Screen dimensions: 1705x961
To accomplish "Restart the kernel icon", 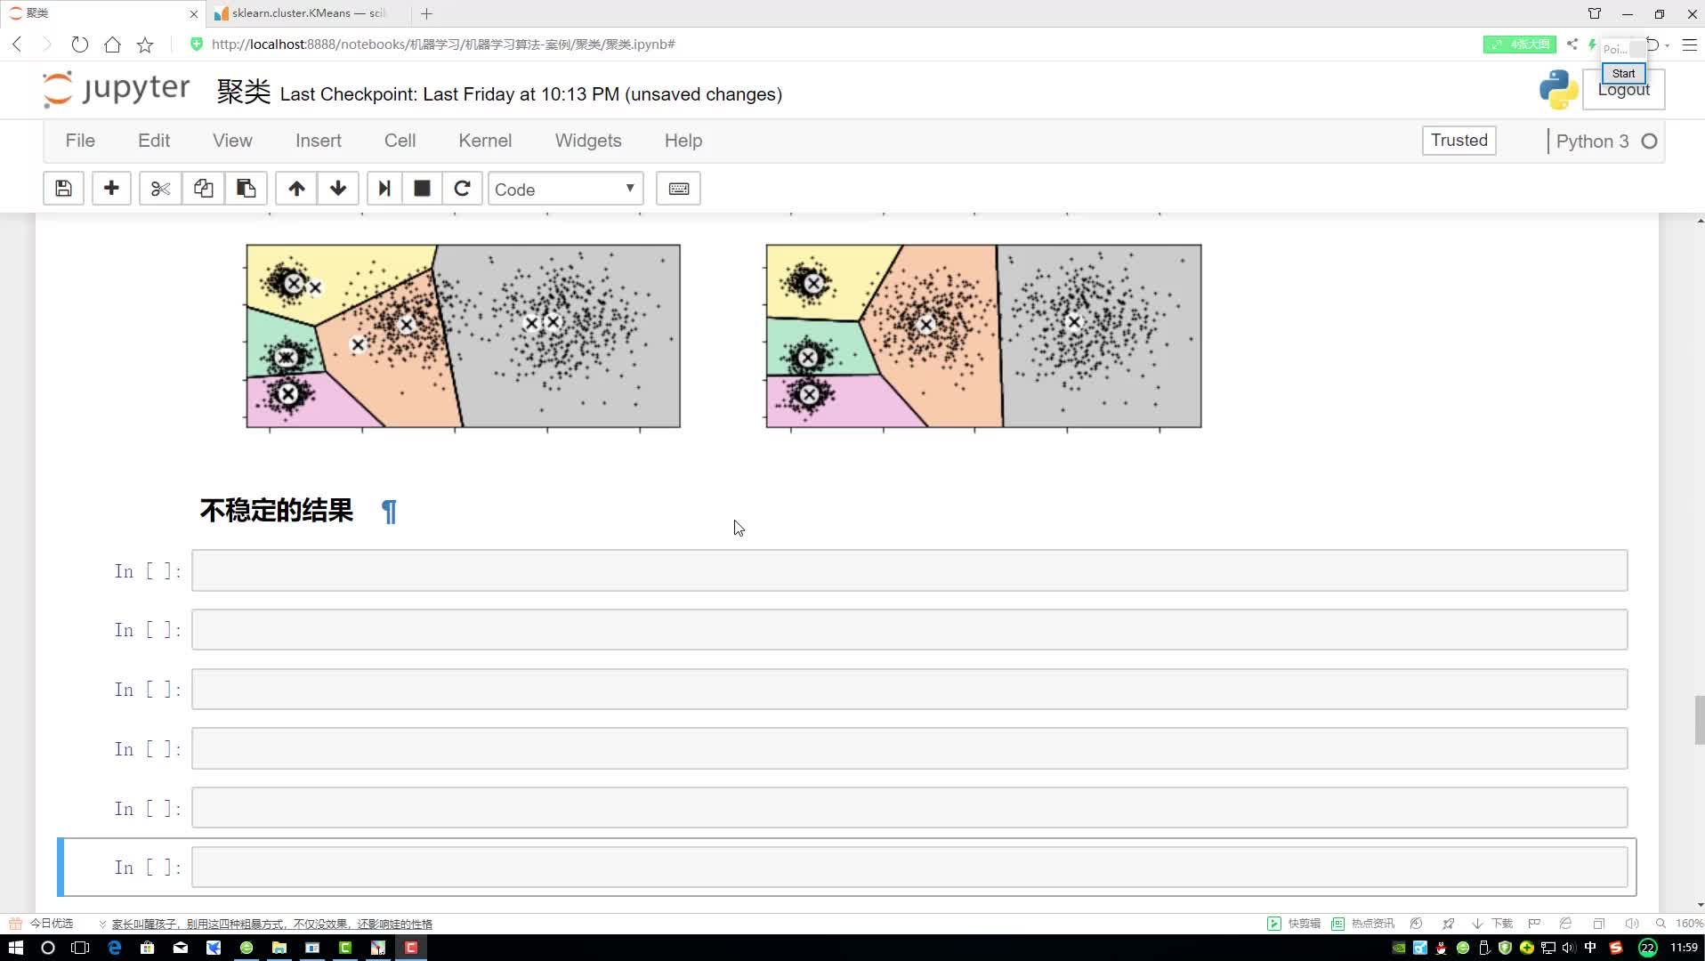I will pyautogui.click(x=462, y=189).
